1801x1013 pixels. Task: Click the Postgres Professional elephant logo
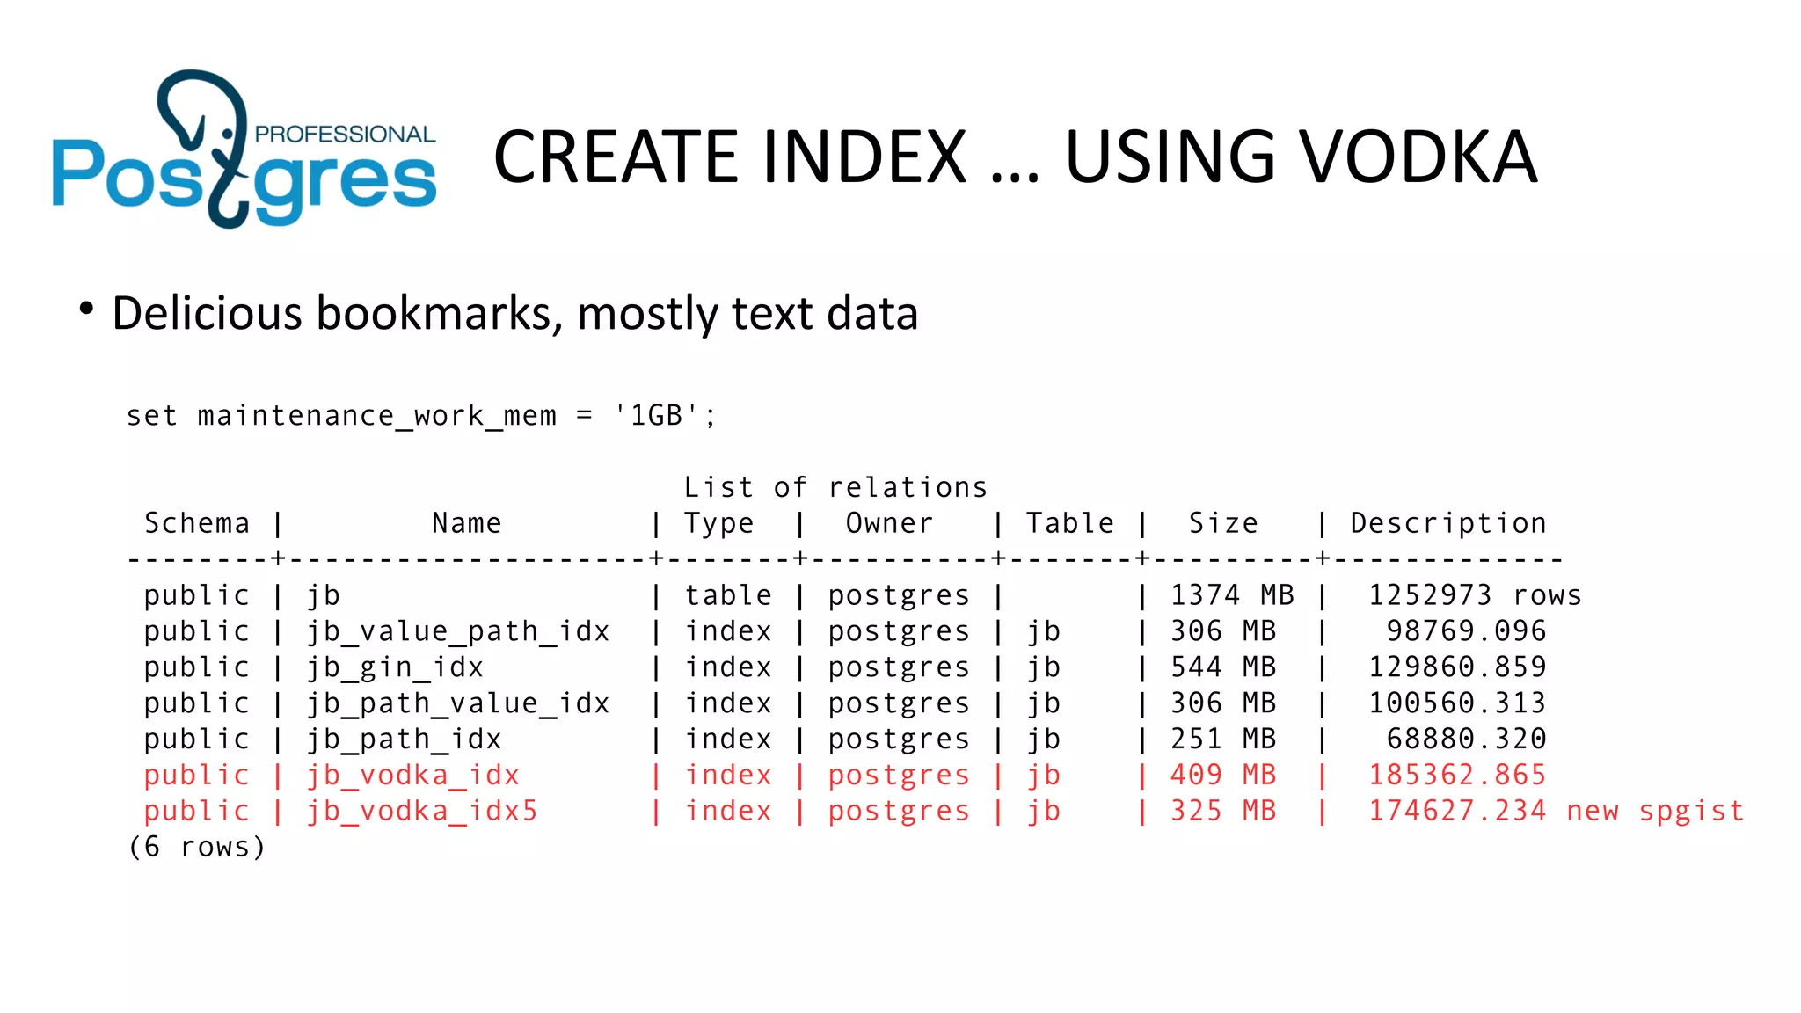(244, 149)
